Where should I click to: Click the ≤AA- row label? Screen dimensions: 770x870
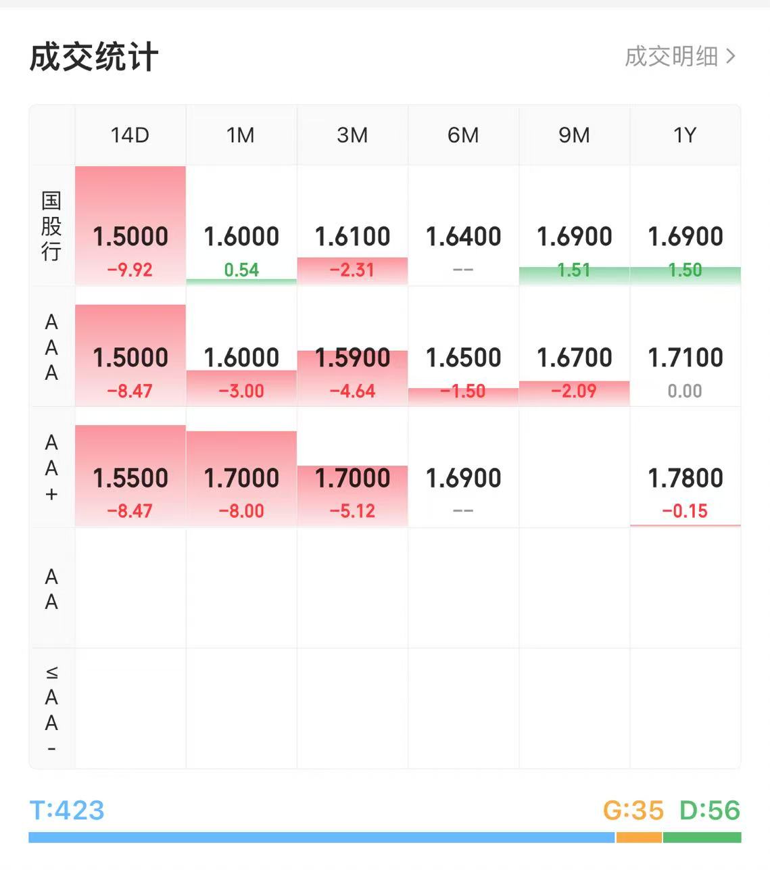51,709
